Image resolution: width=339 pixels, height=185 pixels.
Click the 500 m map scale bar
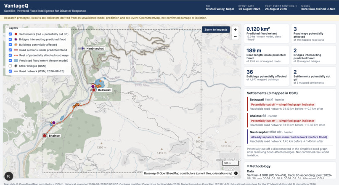[x=230, y=163]
